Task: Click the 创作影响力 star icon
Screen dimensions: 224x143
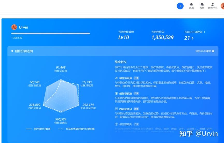Action: (x=116, y=124)
